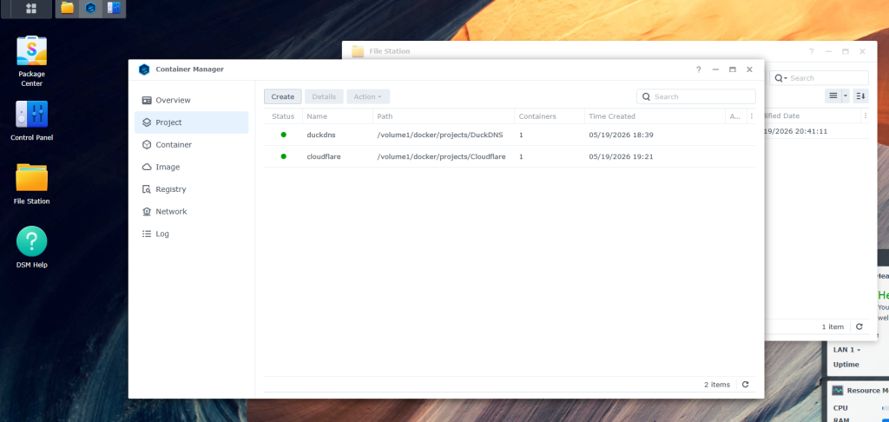Open File Station search options dropdown
Screen dimensions: 889x422
click(781, 77)
